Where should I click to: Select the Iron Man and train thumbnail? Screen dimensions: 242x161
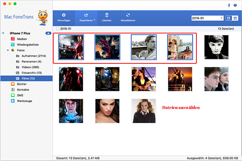point(71,47)
